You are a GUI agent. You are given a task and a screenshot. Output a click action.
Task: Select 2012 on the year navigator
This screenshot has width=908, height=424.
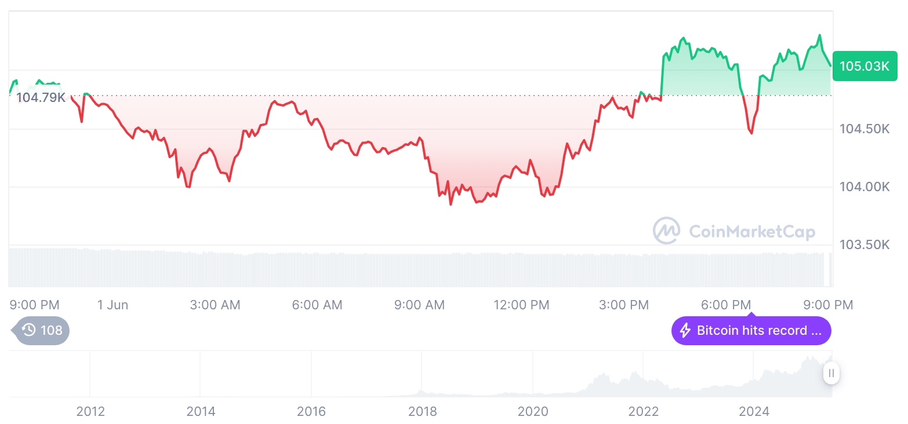click(90, 411)
